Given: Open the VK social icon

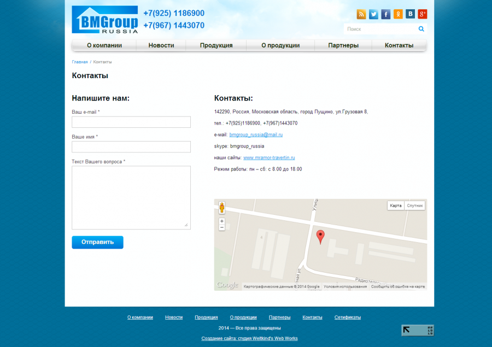Looking at the screenshot, I should tap(410, 14).
